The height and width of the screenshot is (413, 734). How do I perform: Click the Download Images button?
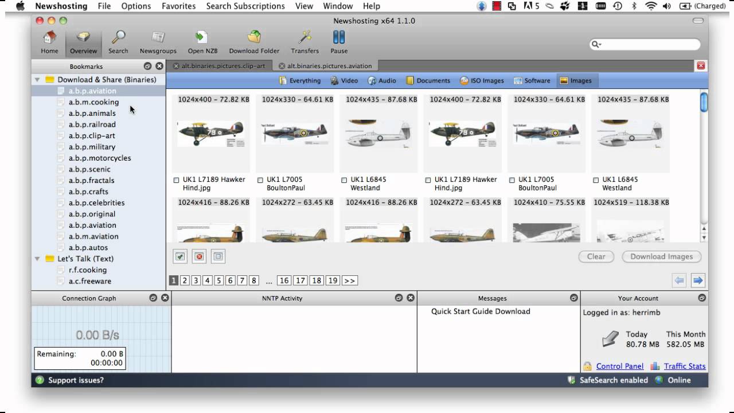point(662,256)
